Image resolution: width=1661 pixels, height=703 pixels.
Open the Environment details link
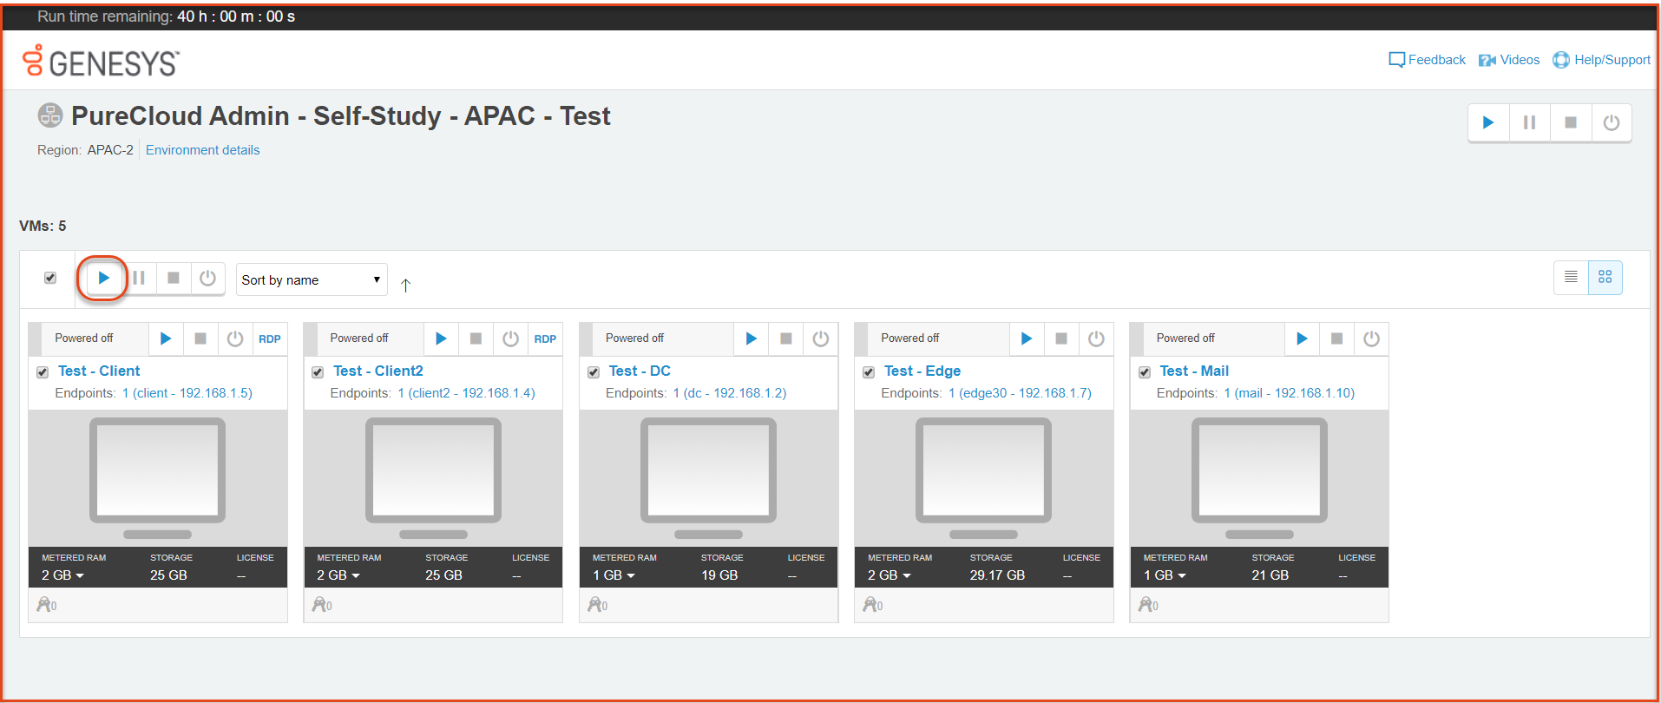202,150
